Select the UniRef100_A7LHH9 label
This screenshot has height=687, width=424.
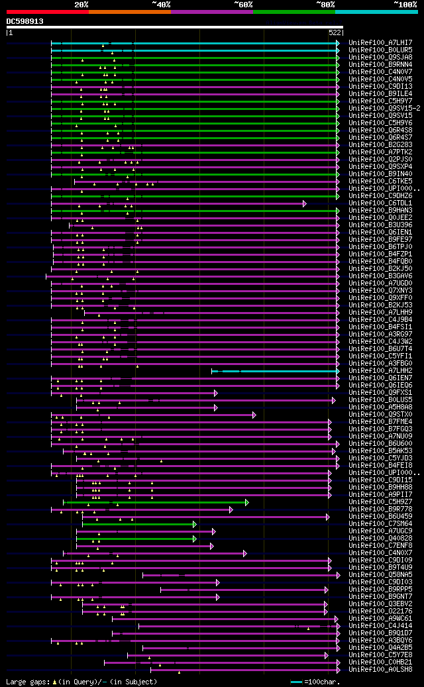click(380, 313)
